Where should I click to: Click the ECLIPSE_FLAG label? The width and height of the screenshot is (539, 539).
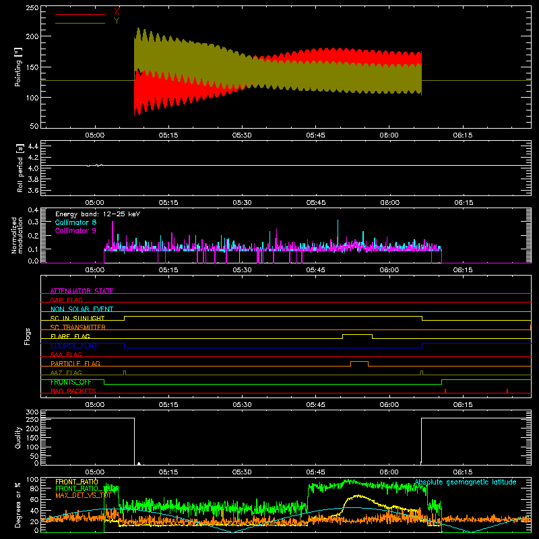[73, 346]
